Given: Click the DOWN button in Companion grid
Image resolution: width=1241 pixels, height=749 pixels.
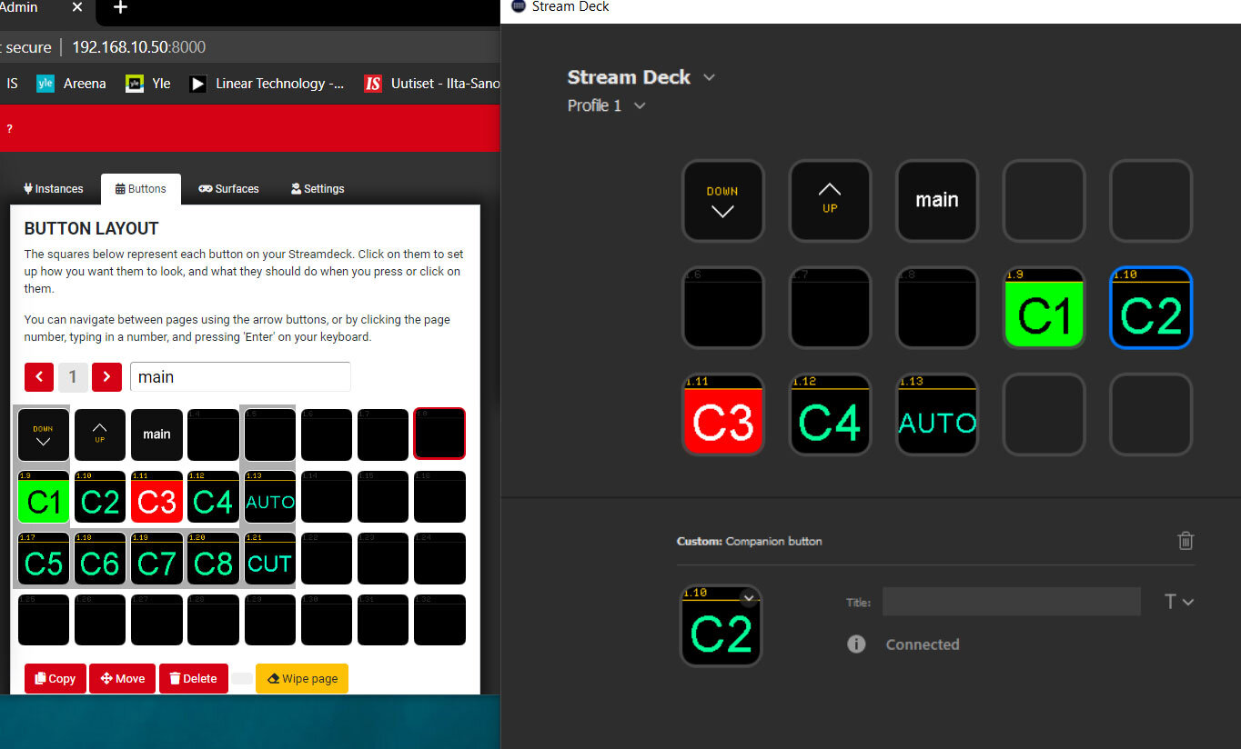Looking at the screenshot, I should pos(43,434).
